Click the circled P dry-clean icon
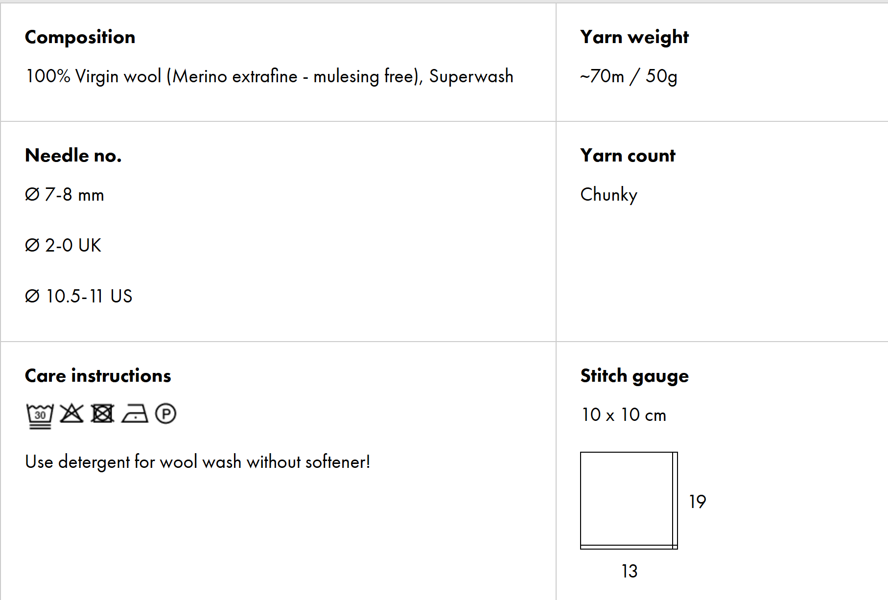Screen dimensions: 888x600 click(x=165, y=414)
